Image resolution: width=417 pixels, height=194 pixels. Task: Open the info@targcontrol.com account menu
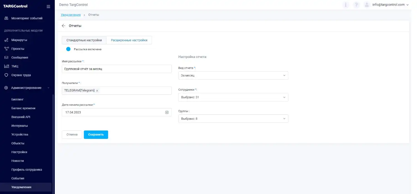coord(388,5)
